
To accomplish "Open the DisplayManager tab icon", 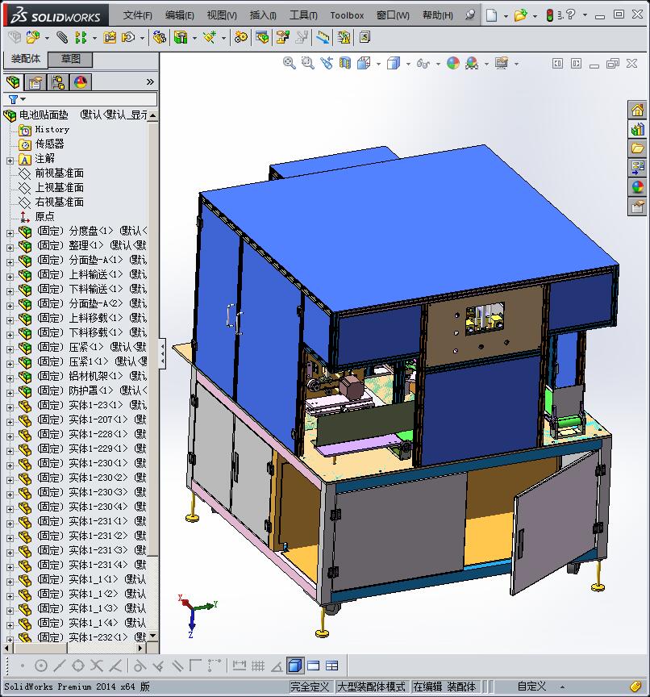I will 81,82.
